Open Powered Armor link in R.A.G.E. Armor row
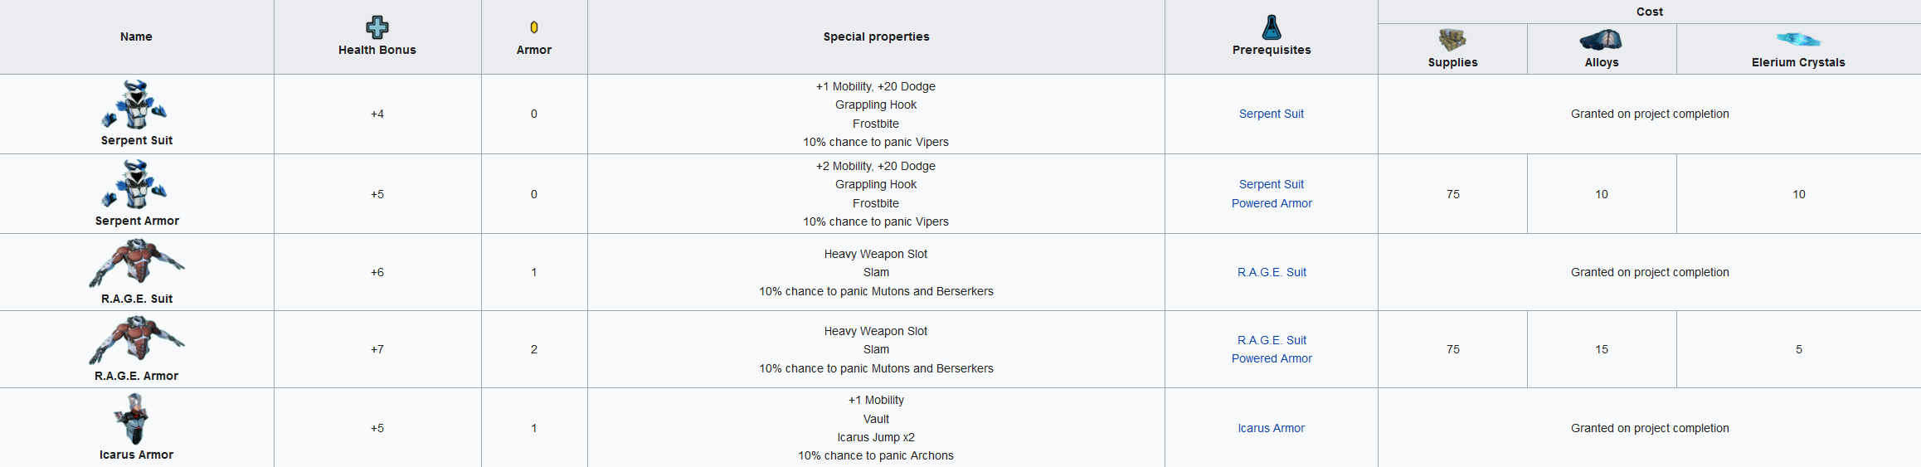Viewport: 1921px width, 467px height. [x=1272, y=358]
